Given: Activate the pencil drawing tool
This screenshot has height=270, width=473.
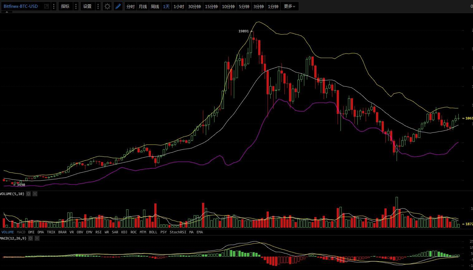Looking at the screenshot, I should click(118, 6).
